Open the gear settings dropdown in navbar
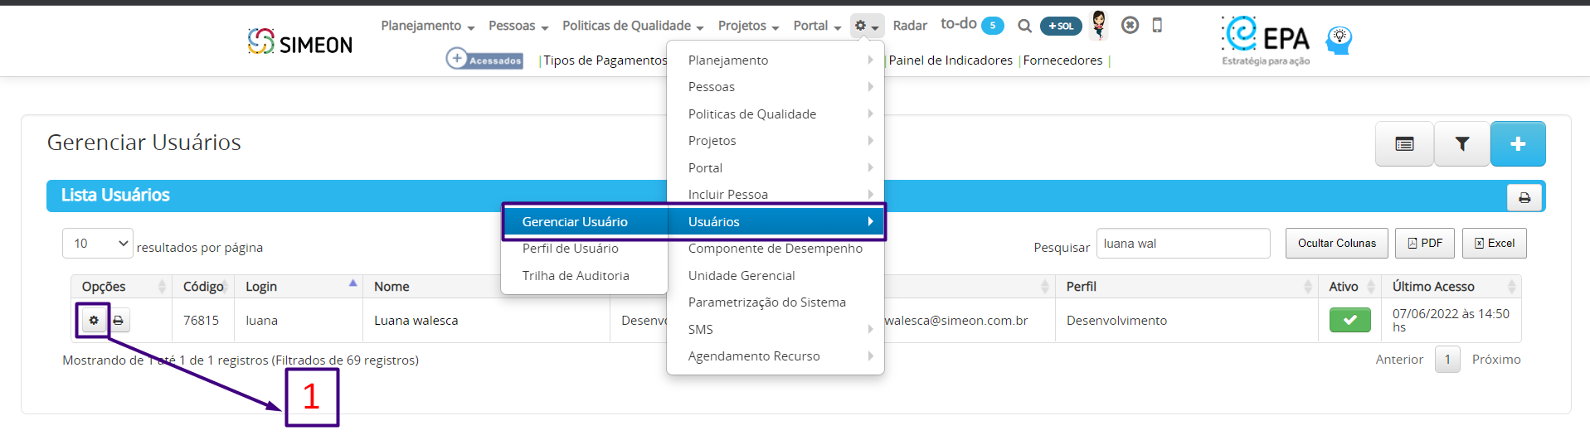Image resolution: width=1590 pixels, height=445 pixels. pos(867,26)
